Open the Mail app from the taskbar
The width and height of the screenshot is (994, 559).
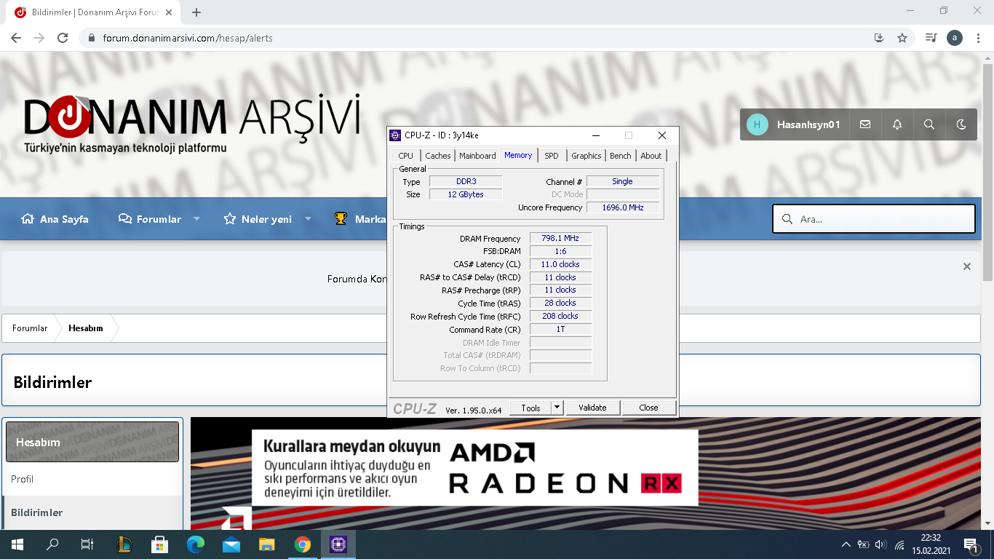click(231, 544)
